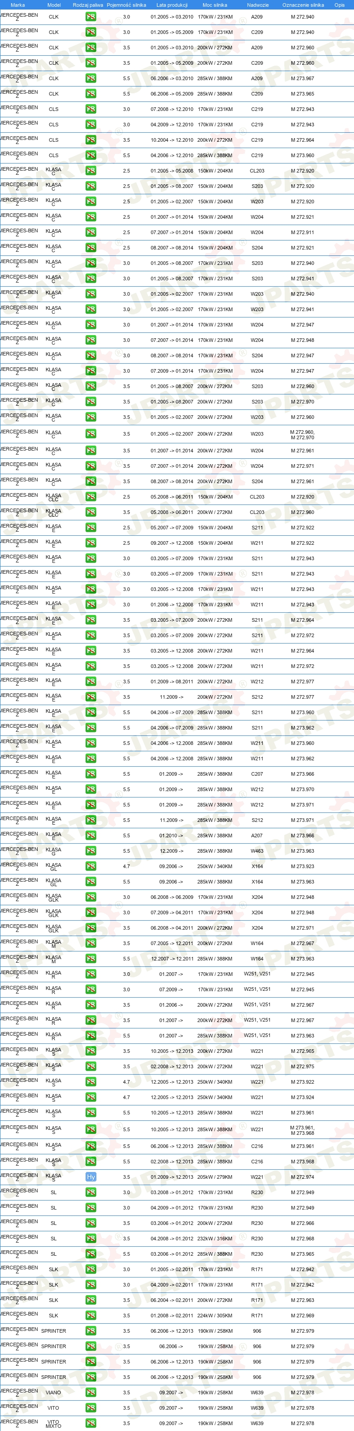Click petrol fuel icon in M 272.969 SLK row
354x1431 pixels.
(91, 1316)
